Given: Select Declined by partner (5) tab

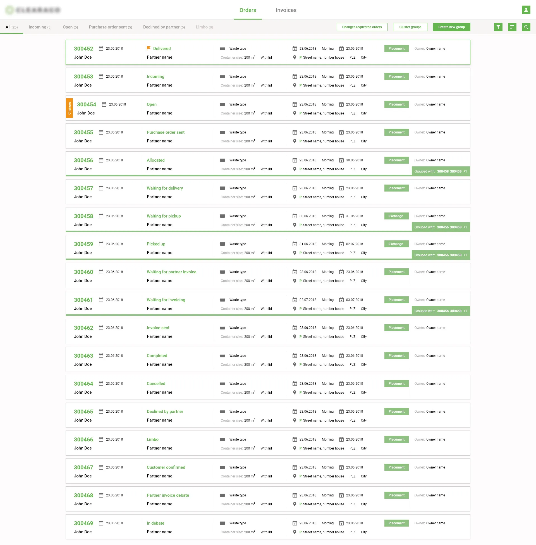Looking at the screenshot, I should [x=164, y=27].
